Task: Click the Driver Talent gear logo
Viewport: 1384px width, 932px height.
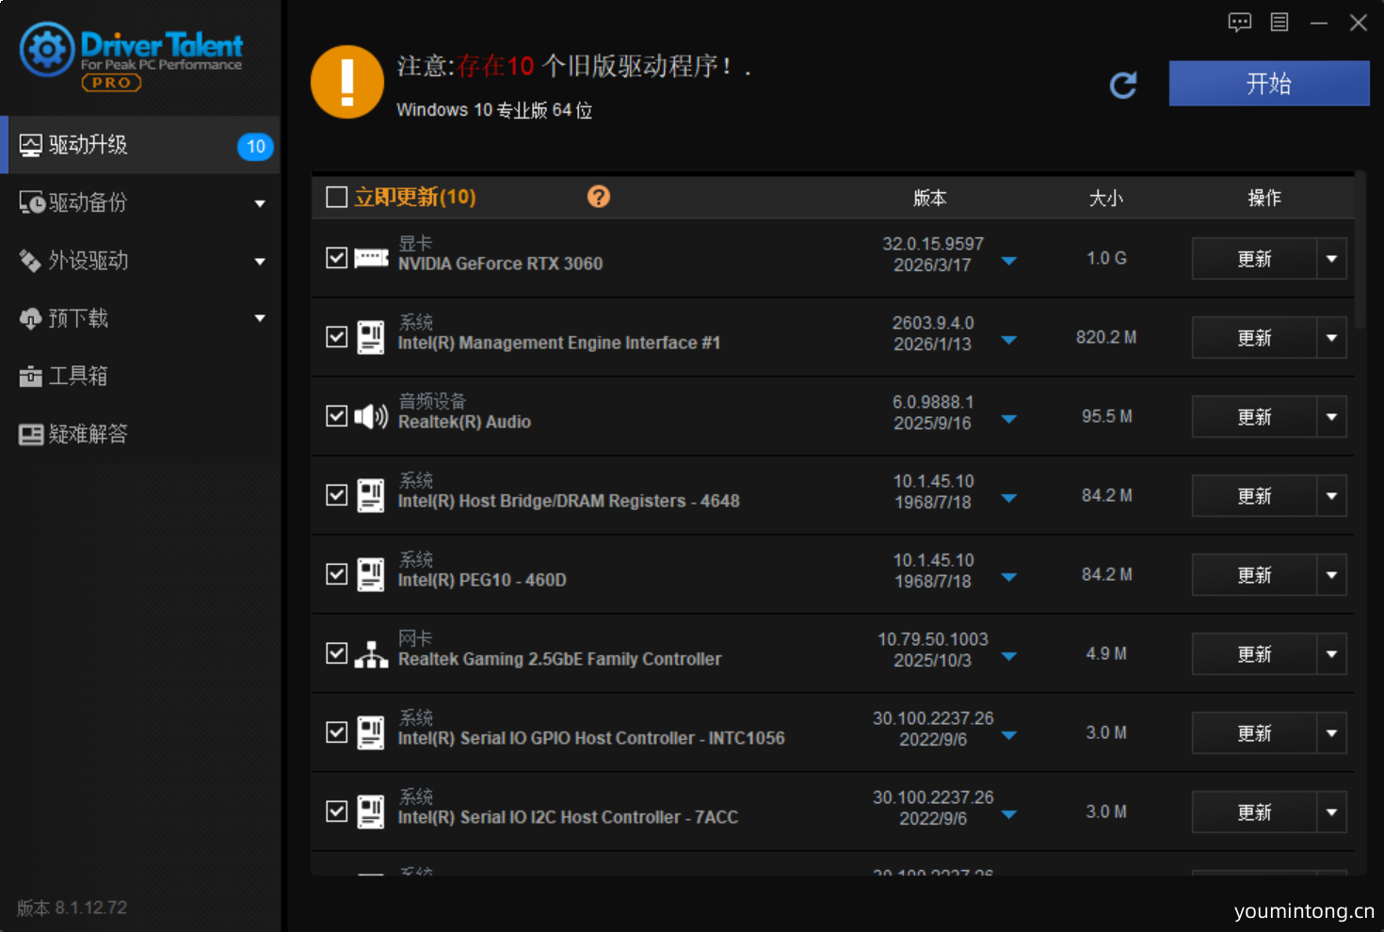Action: (x=47, y=50)
